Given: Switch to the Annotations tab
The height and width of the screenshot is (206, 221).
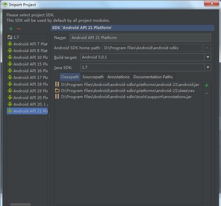Looking at the screenshot, I should (118, 77).
